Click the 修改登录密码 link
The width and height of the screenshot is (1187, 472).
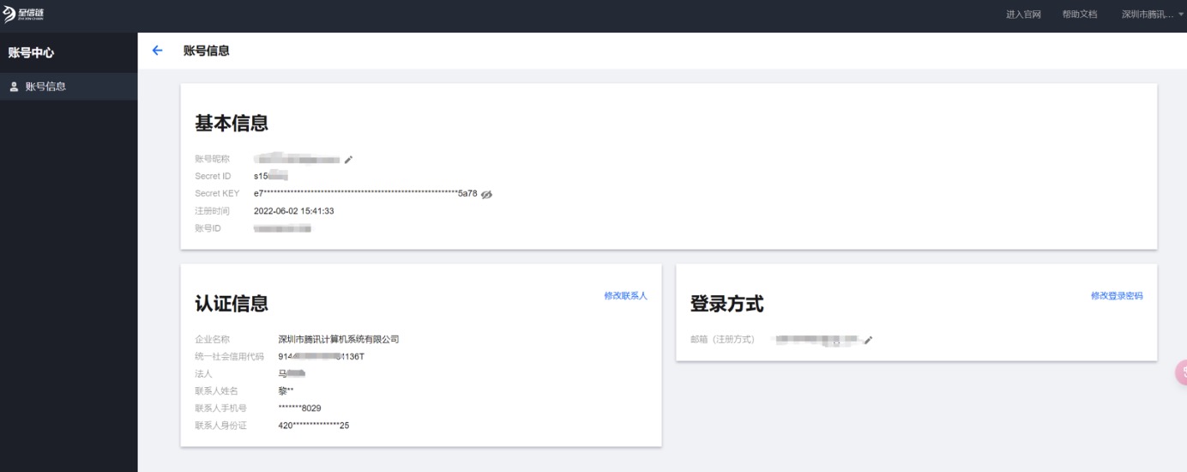pos(1117,295)
